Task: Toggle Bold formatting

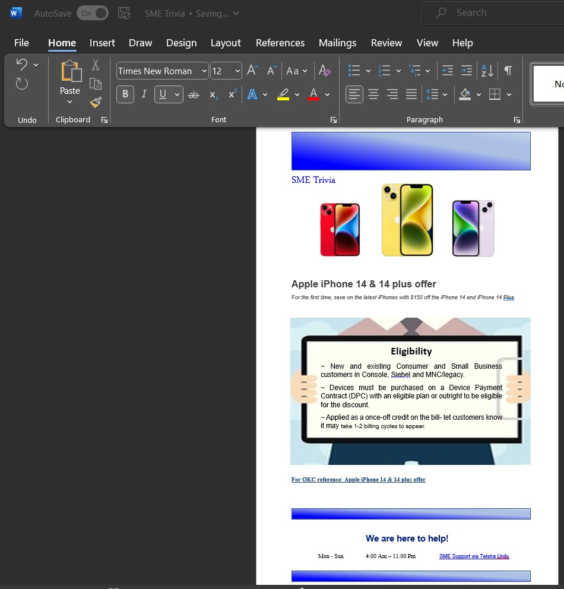Action: (125, 94)
